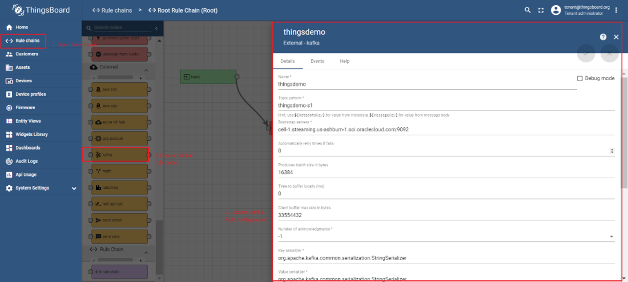Click the Firmware sidebar icon
Viewport: 628px width, 282px height.
9,108
